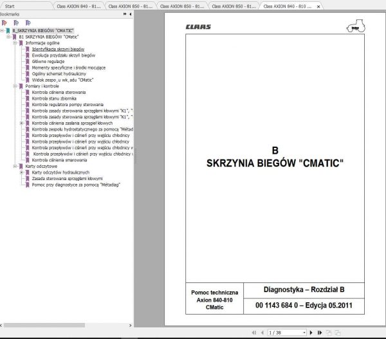Open Kontrola stanu zbiornika bookmark
This screenshot has height=339, width=386.
click(x=54, y=98)
